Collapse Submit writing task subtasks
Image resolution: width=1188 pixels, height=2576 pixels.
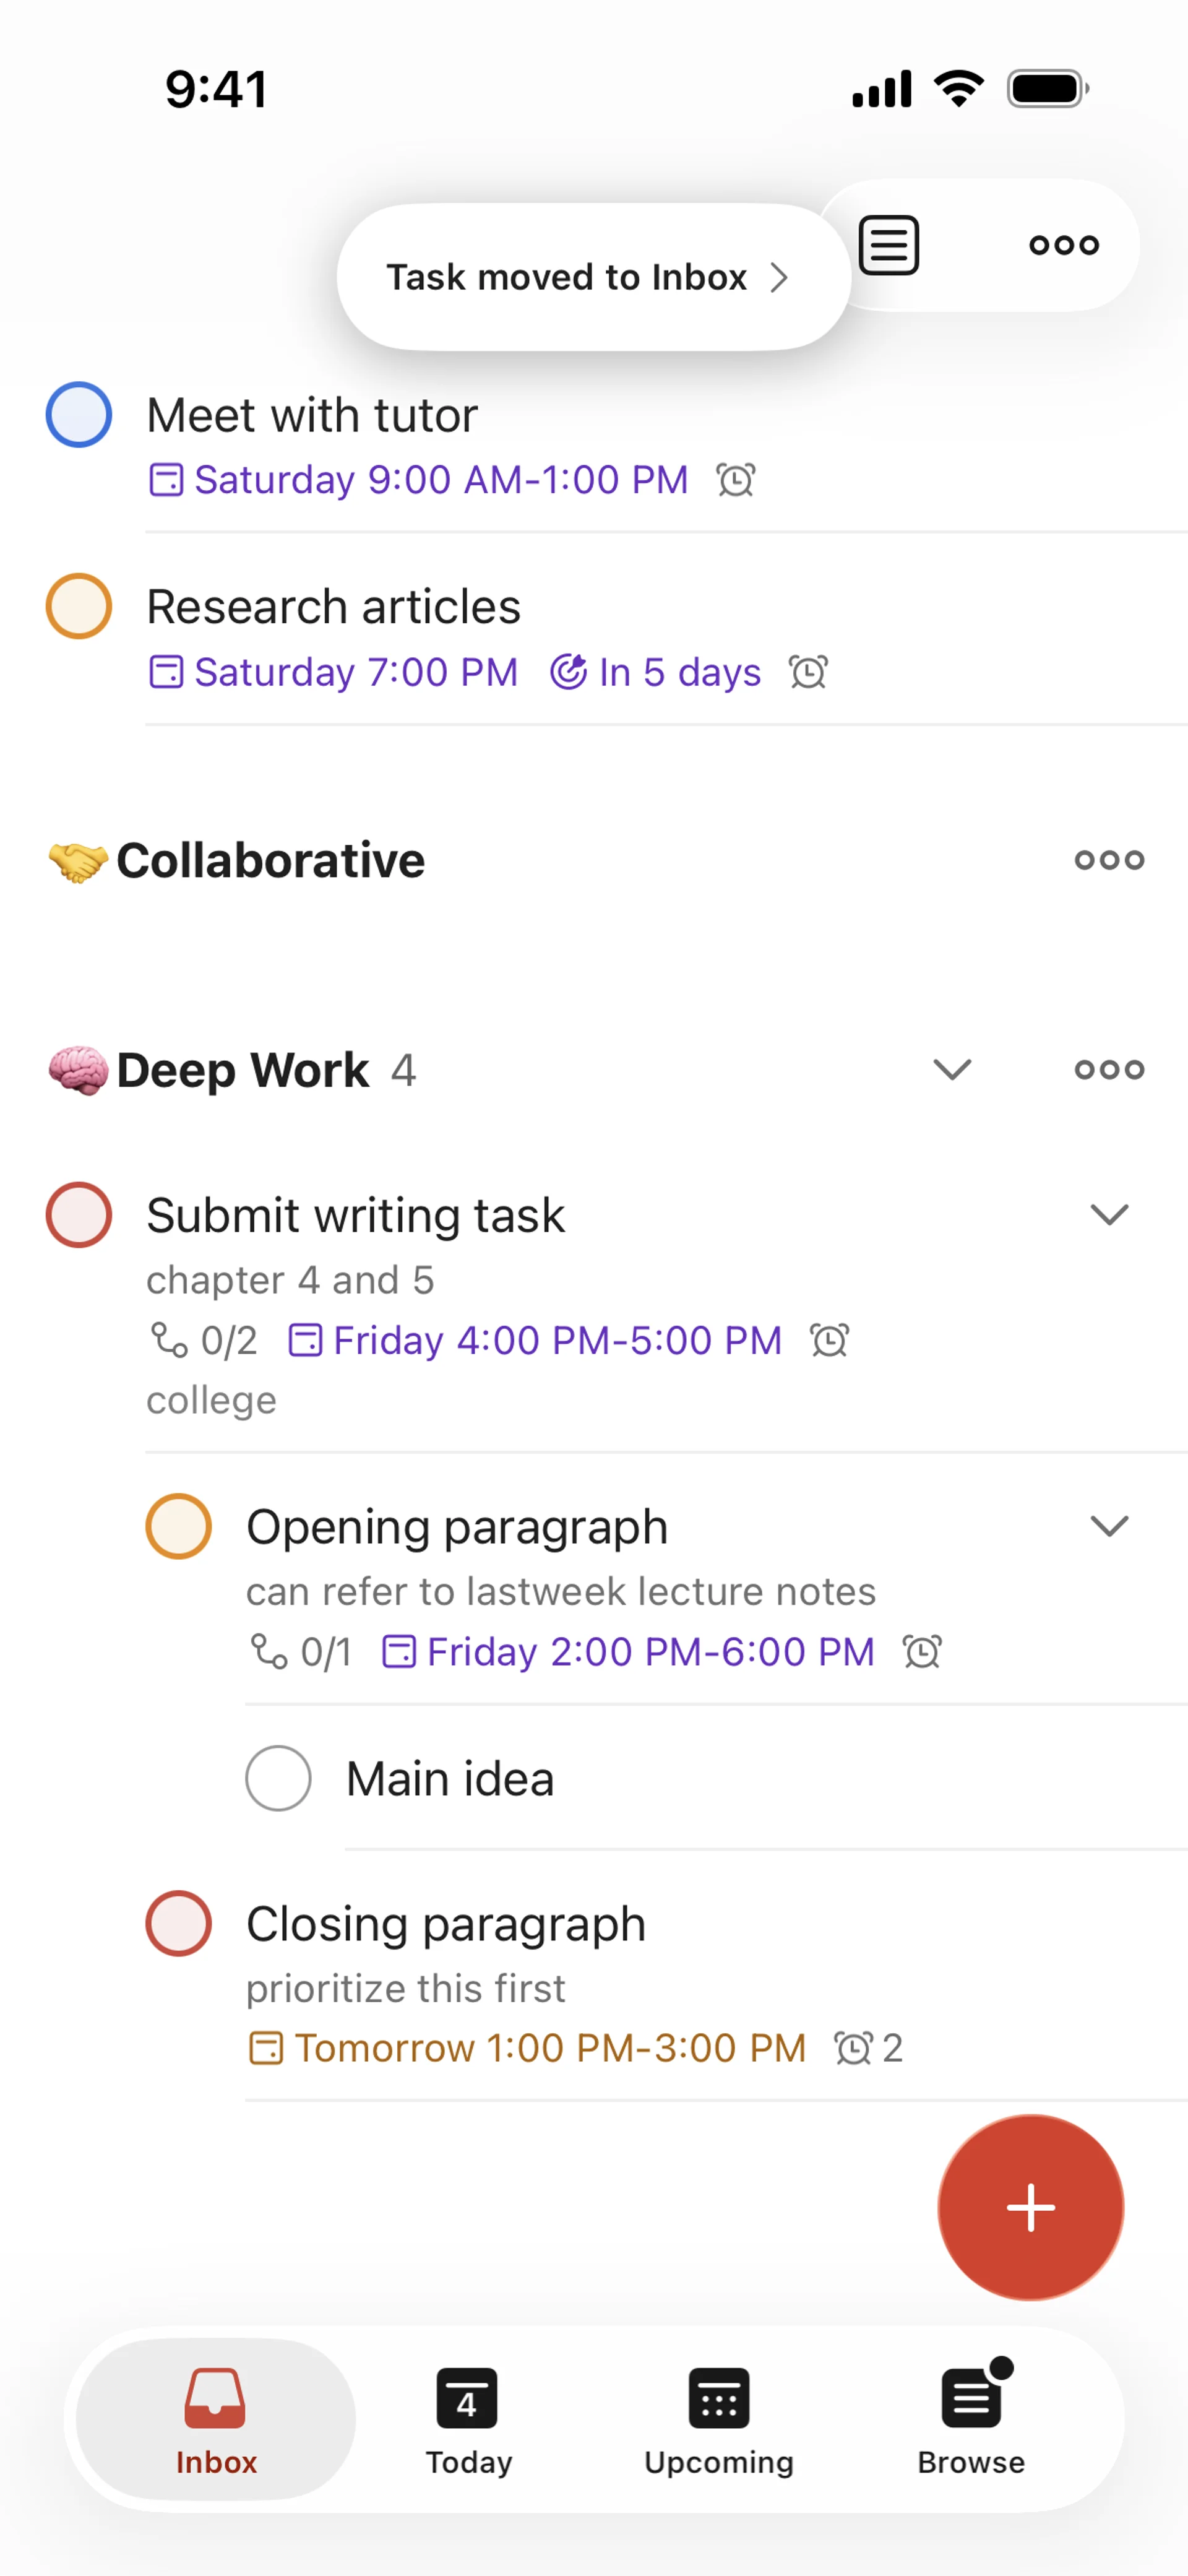pyautogui.click(x=1109, y=1215)
